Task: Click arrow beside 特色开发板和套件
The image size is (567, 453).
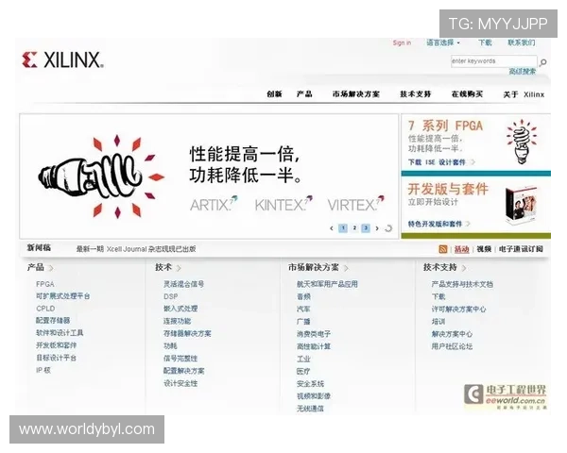Action: (x=468, y=224)
